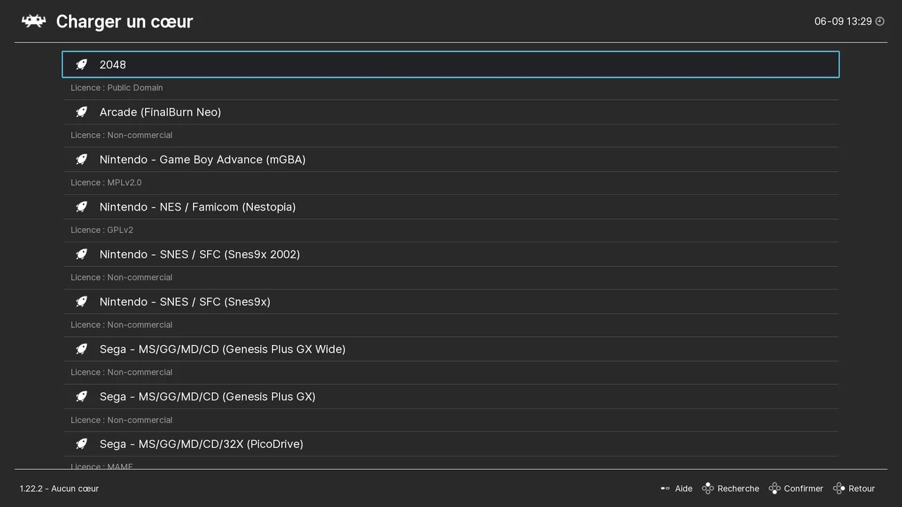Viewport: 902px width, 507px height.
Task: Select Sega - MS/GG/MD/CD/32X (PicoDrive)
Action: point(451,444)
